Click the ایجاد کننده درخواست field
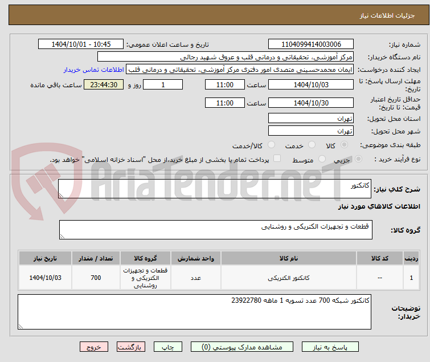 [240, 70]
